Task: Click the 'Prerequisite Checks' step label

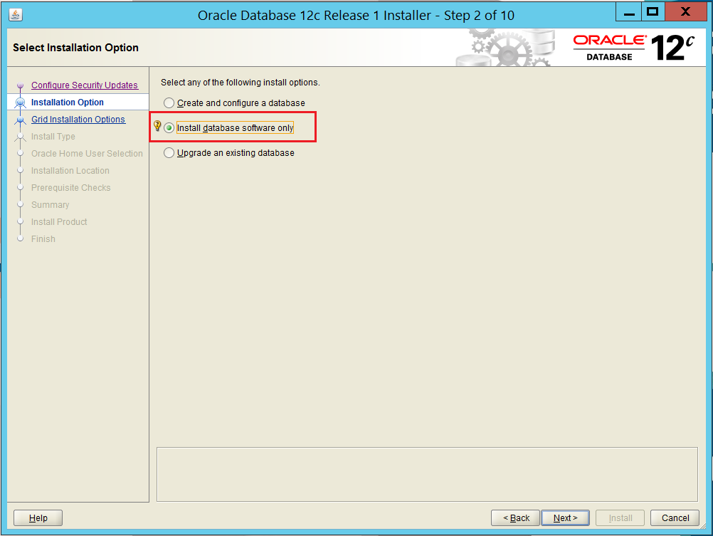Action: (x=70, y=187)
